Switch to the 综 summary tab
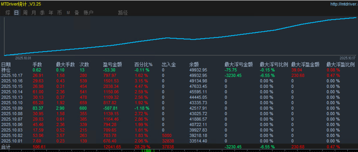This screenshot has width=358, height=152. [x=8, y=13]
